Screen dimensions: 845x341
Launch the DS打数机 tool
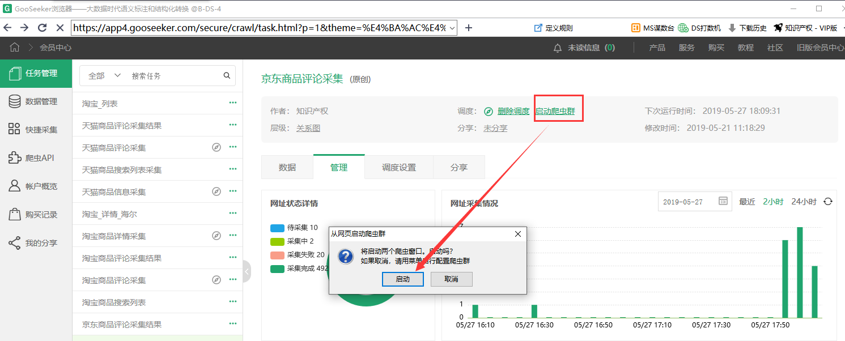700,28
